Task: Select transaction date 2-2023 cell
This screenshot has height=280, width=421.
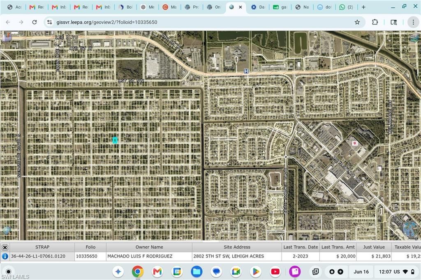Action: tap(301, 256)
